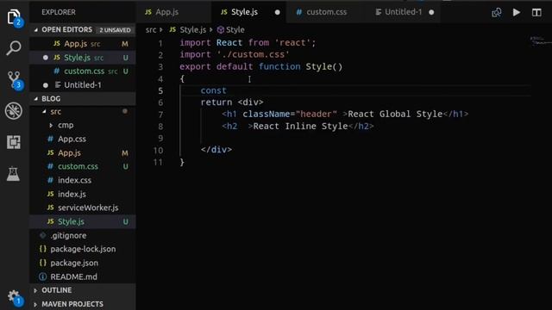
Task: Open the Debug view icon
Action: pyautogui.click(x=14, y=111)
